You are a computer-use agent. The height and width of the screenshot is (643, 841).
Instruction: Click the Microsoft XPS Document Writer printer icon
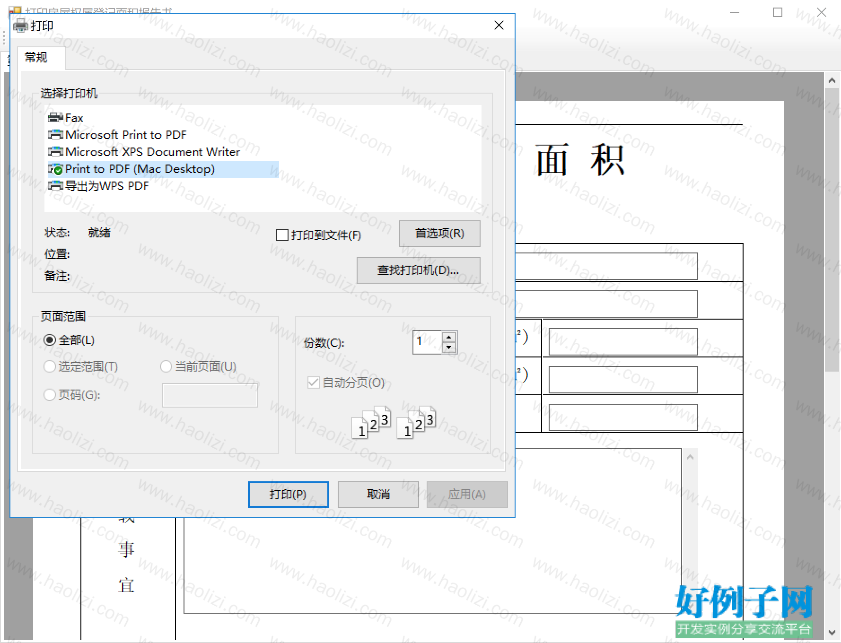(56, 152)
